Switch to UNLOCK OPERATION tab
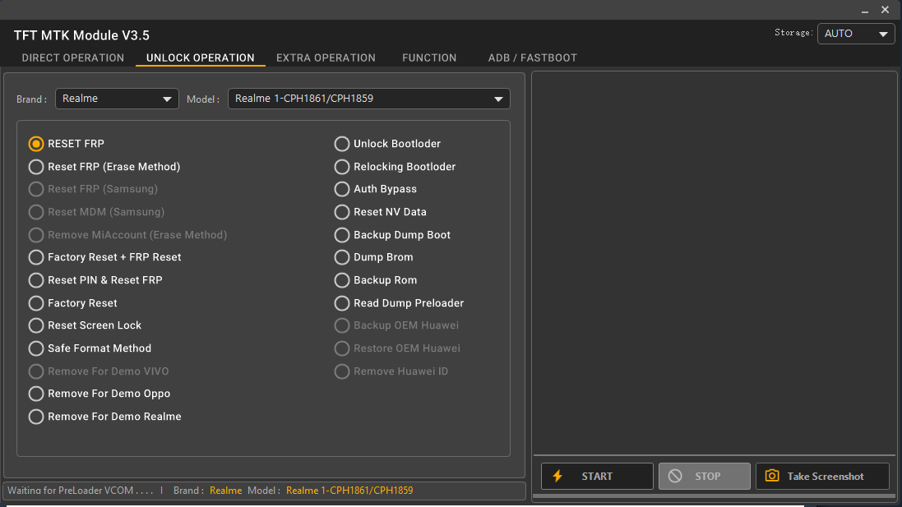This screenshot has width=902, height=507. (200, 58)
